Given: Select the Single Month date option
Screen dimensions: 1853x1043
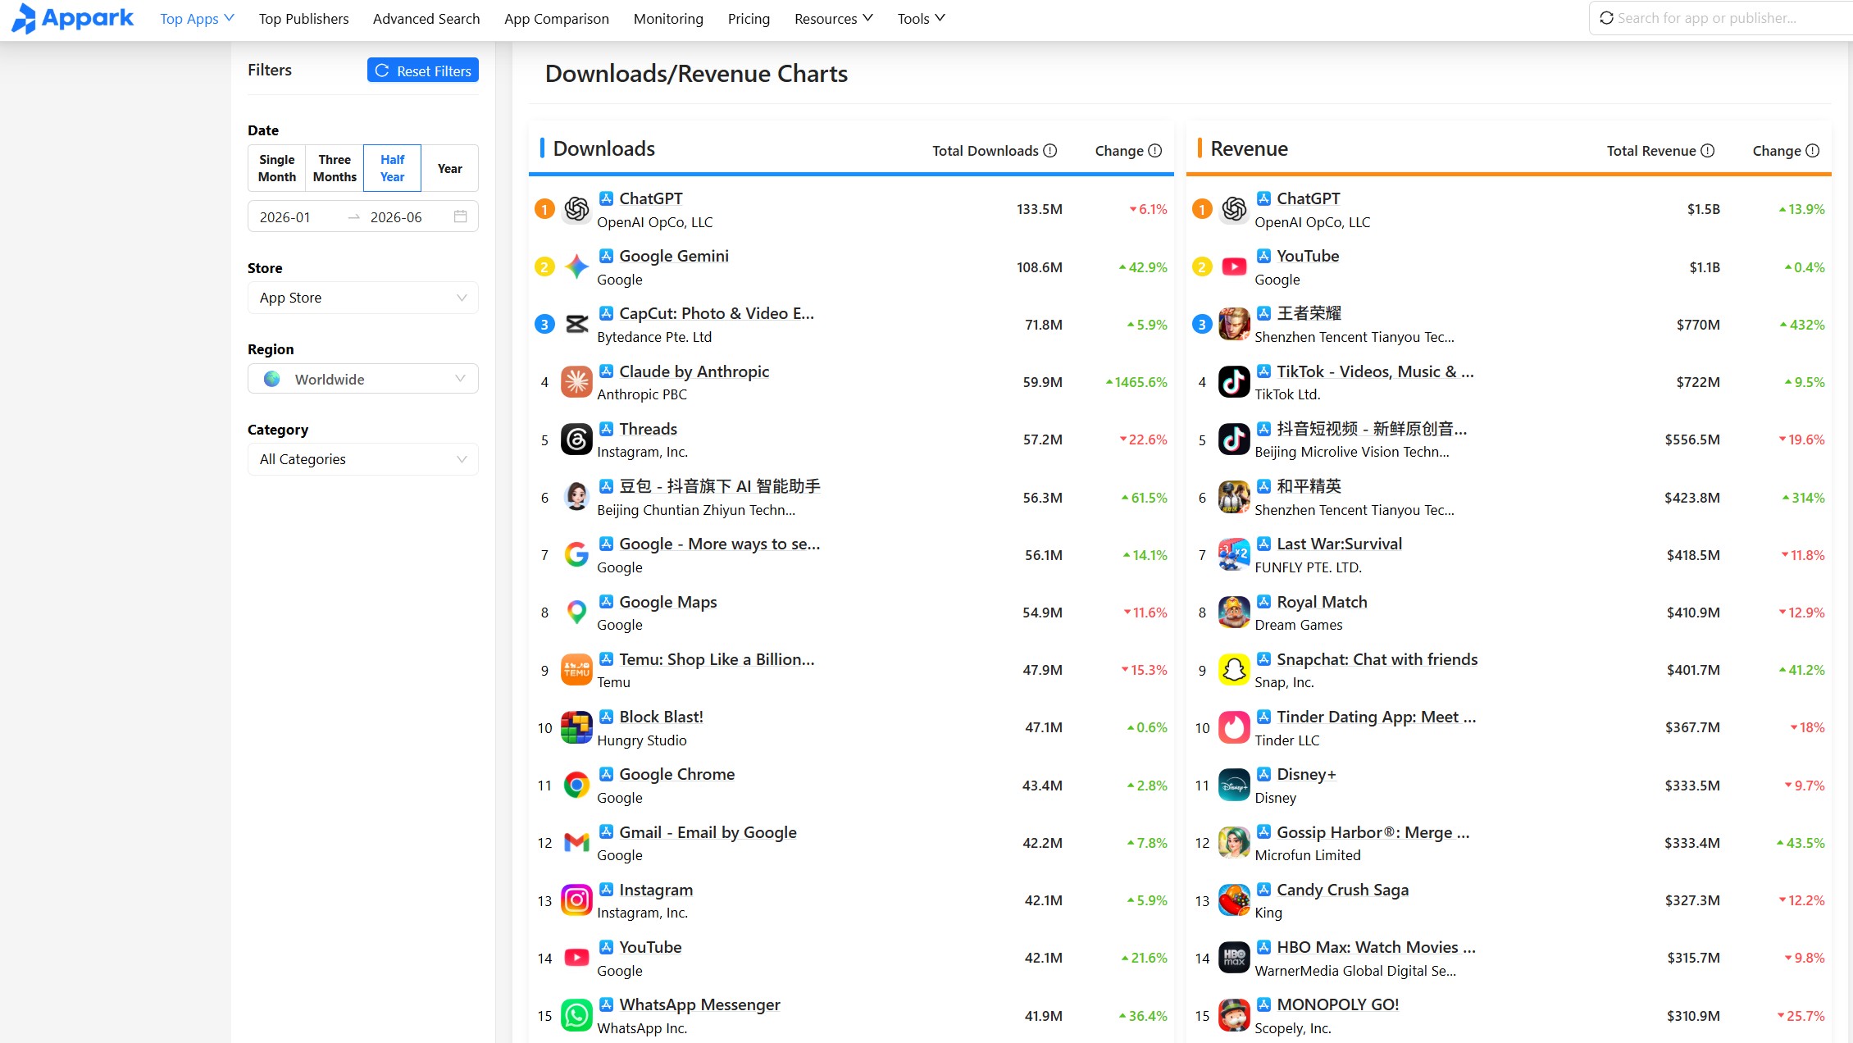Looking at the screenshot, I should click(277, 168).
